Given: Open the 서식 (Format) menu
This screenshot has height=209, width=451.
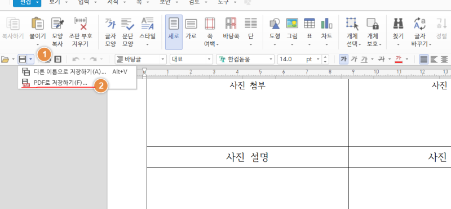Looking at the screenshot, I should click(x=117, y=2).
